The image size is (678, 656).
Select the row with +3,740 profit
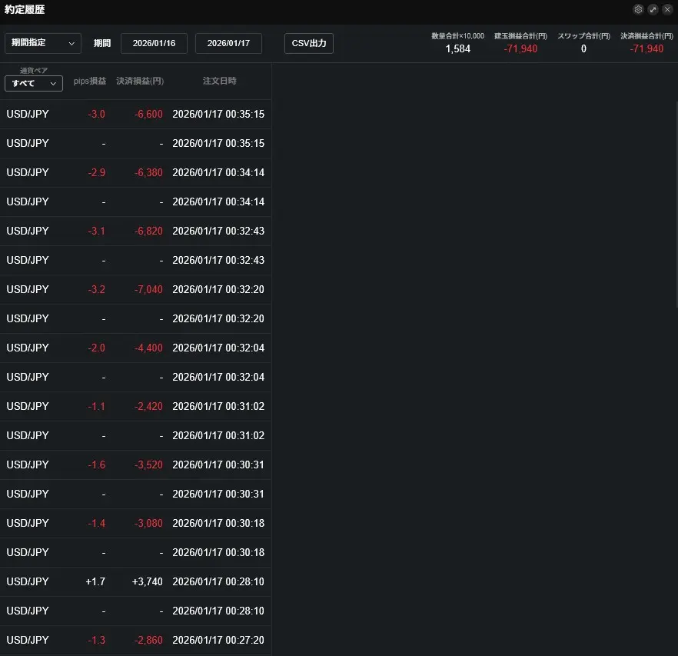point(135,582)
